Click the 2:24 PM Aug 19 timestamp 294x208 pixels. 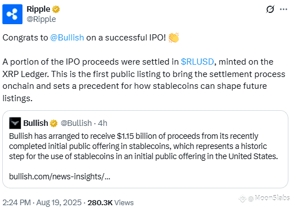tap(42, 202)
